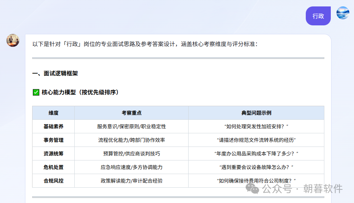Click question '如何确保接待费用符合公司制度？'

click(256, 180)
